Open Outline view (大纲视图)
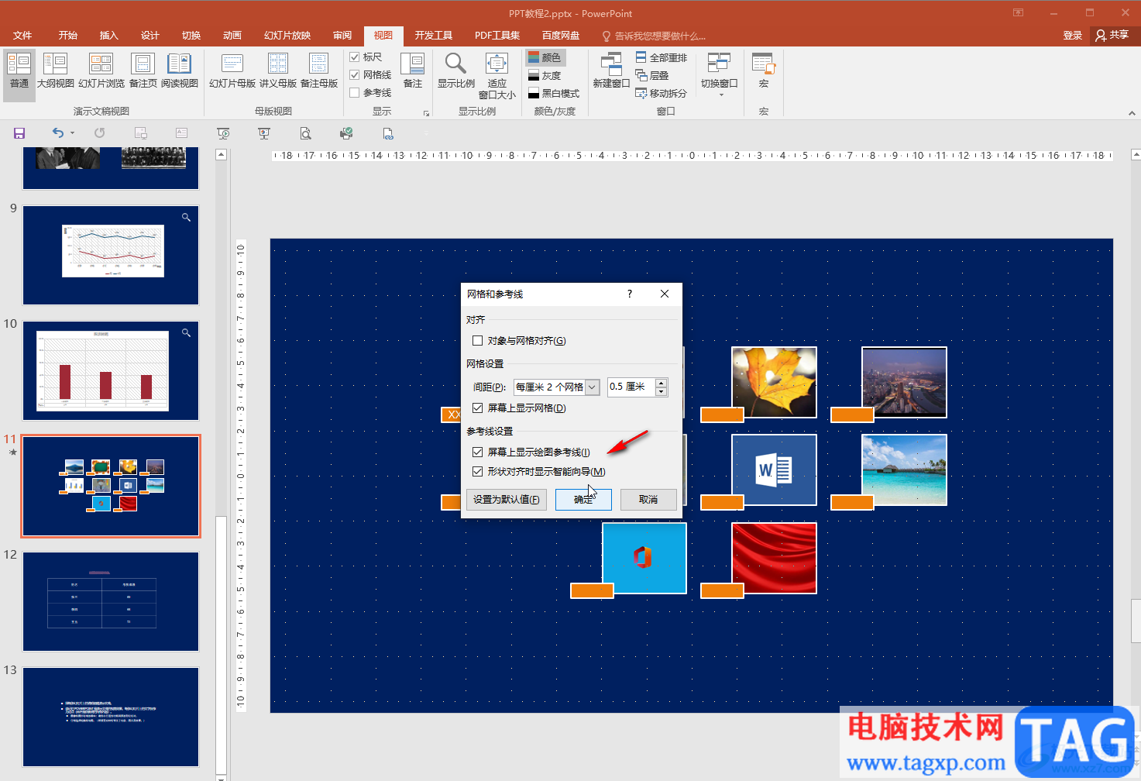The image size is (1141, 781). [x=56, y=71]
